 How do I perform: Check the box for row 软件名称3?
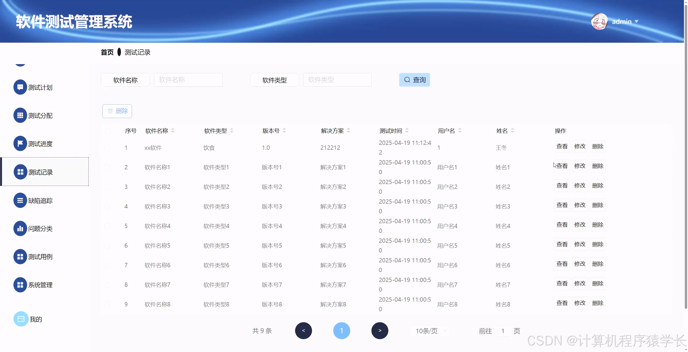point(107,206)
